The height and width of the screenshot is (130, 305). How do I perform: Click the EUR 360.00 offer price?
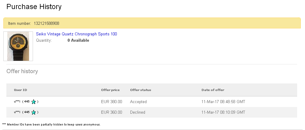tap(111, 112)
